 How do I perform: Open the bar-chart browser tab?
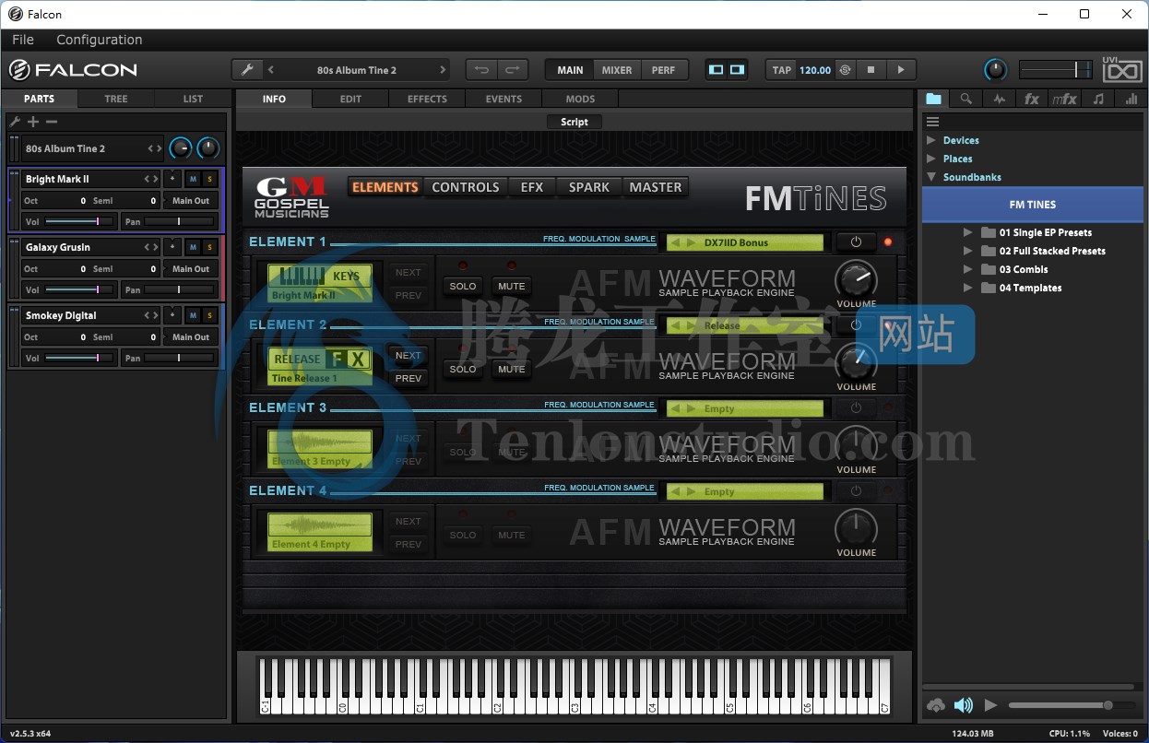click(1131, 99)
